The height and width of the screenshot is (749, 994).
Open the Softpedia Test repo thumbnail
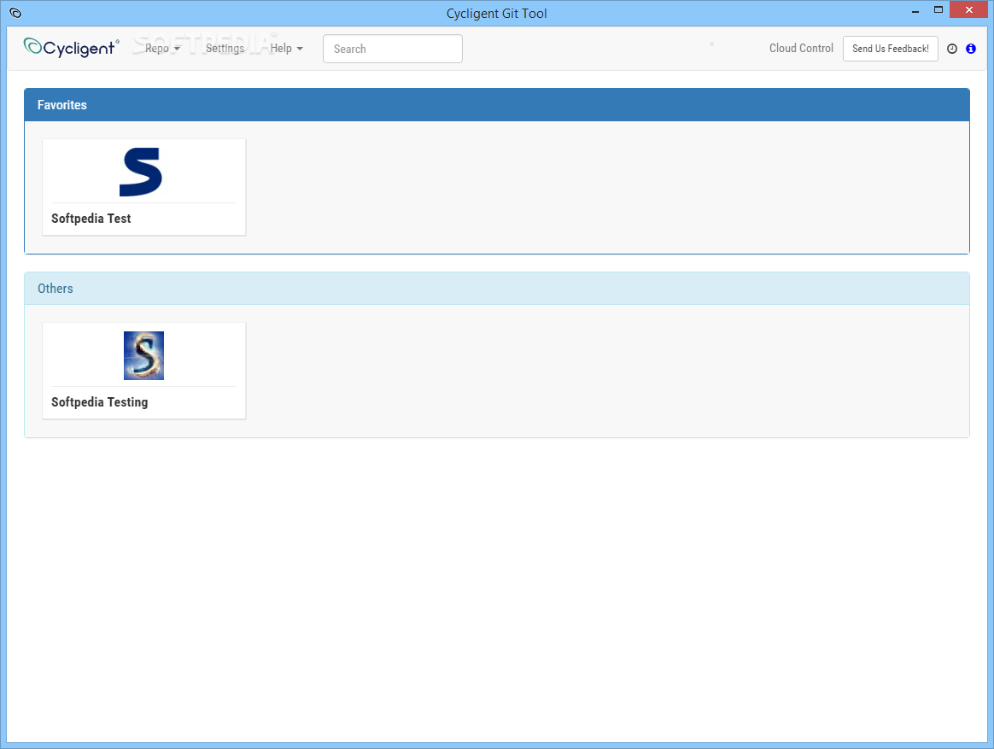coord(141,172)
